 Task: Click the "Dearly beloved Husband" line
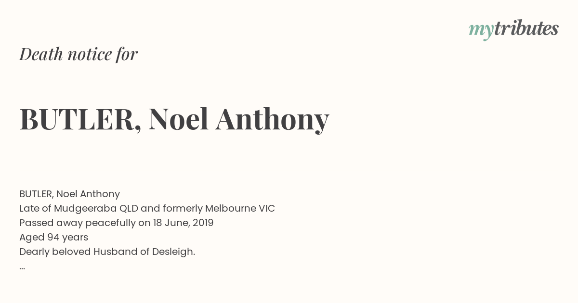click(107, 252)
